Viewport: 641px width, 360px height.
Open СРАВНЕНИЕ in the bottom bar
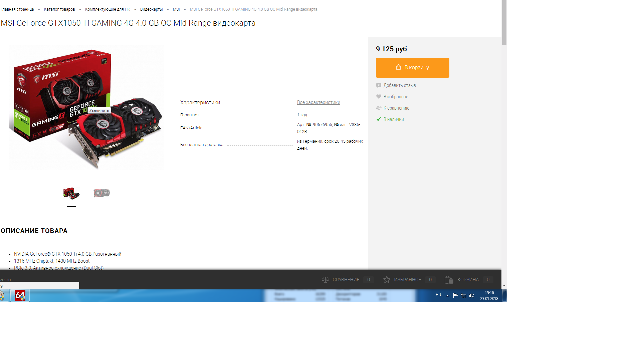click(x=346, y=280)
